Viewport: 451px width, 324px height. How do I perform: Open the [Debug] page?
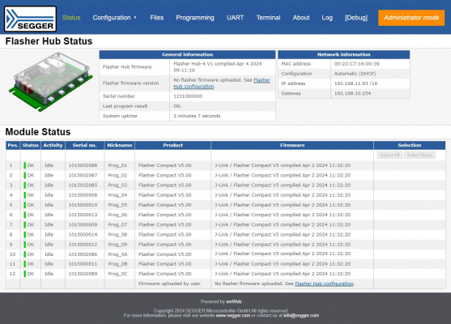(356, 18)
